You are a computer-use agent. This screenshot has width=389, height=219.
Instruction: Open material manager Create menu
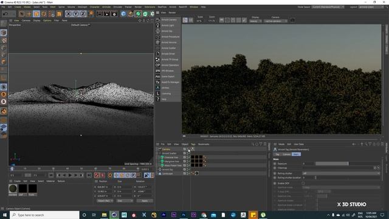point(17,181)
